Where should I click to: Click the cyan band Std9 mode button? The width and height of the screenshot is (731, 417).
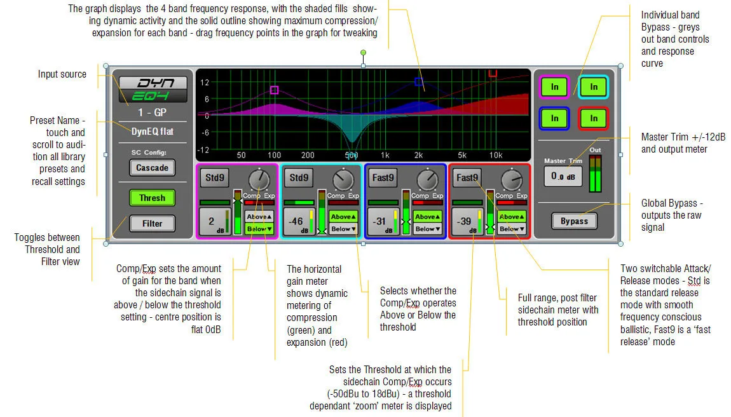pos(298,178)
